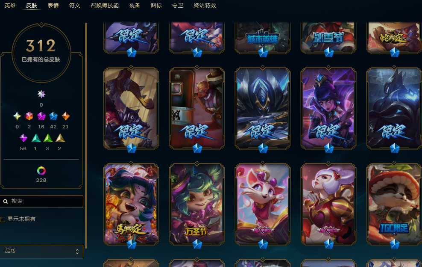Click the orange gem icon showing 21
Viewport: 422px width, 267px height.
point(66,116)
